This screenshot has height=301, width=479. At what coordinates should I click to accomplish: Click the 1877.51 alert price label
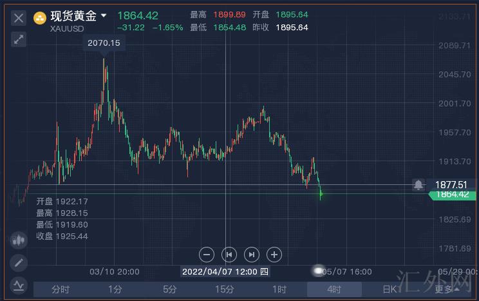click(451, 185)
